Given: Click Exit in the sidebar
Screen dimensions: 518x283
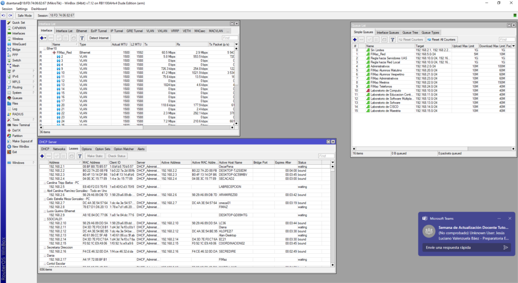Looking at the screenshot, I should (15, 152).
